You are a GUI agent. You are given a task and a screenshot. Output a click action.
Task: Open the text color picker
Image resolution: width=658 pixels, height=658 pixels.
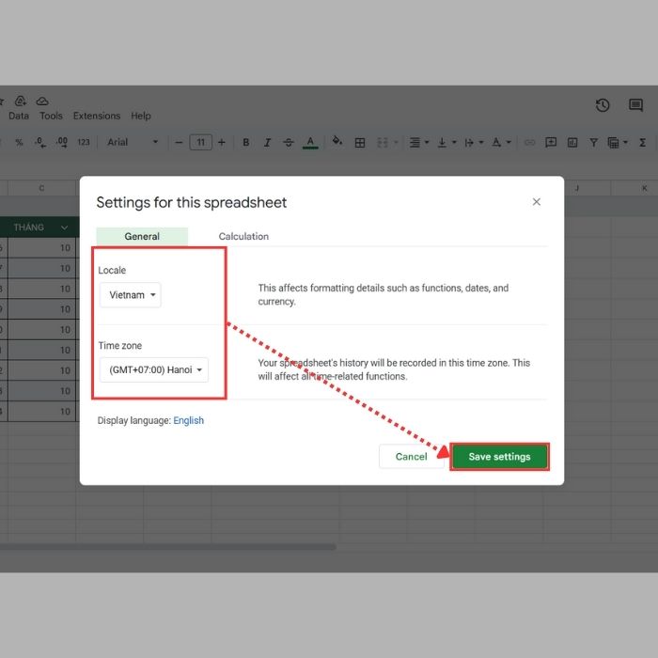[310, 142]
